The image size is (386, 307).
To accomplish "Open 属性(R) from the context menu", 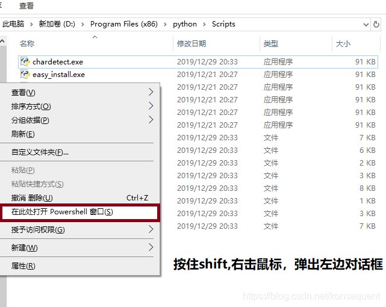I will pos(79,265).
